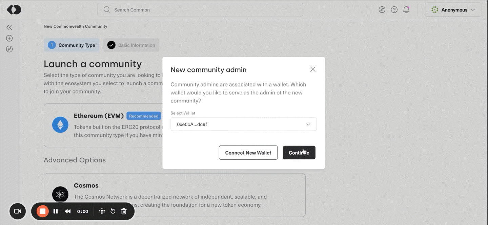Click the recorder drag grid icon
488x225 pixels.
point(102,211)
